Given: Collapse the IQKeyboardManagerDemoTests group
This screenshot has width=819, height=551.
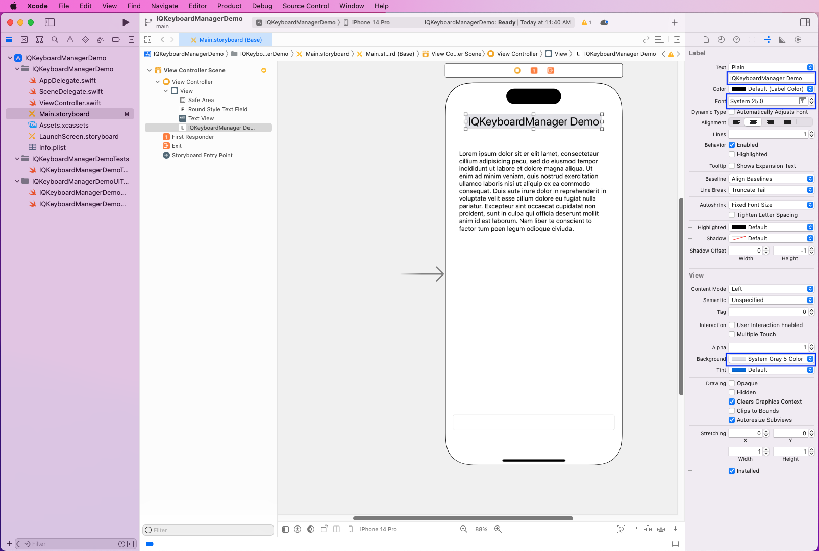Looking at the screenshot, I should point(17,159).
